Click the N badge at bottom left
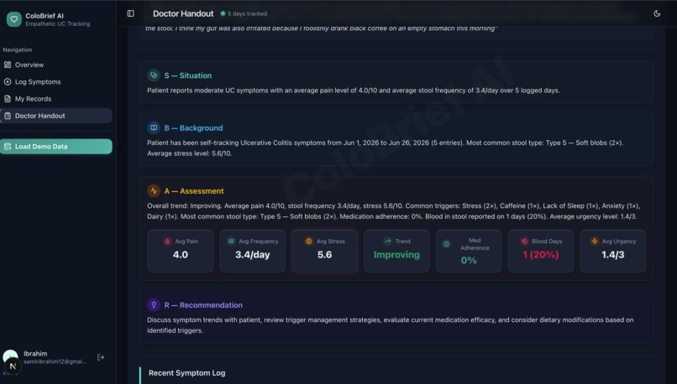 tap(13, 366)
